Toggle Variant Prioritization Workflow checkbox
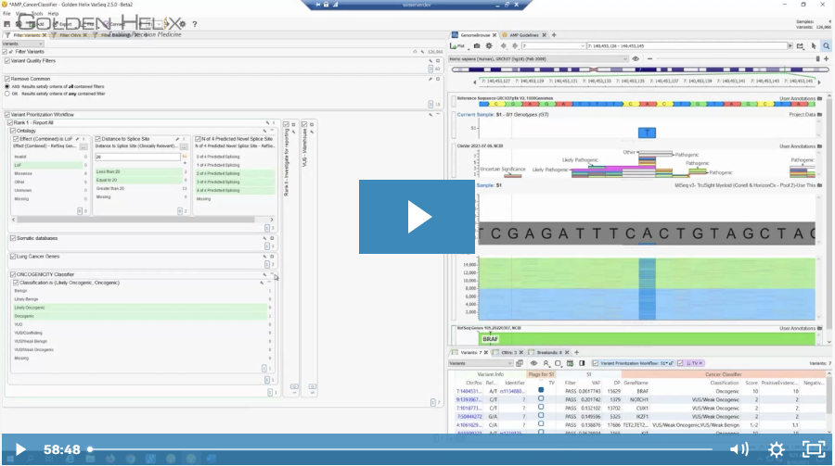Screen dimensions: 835x466 point(6,114)
